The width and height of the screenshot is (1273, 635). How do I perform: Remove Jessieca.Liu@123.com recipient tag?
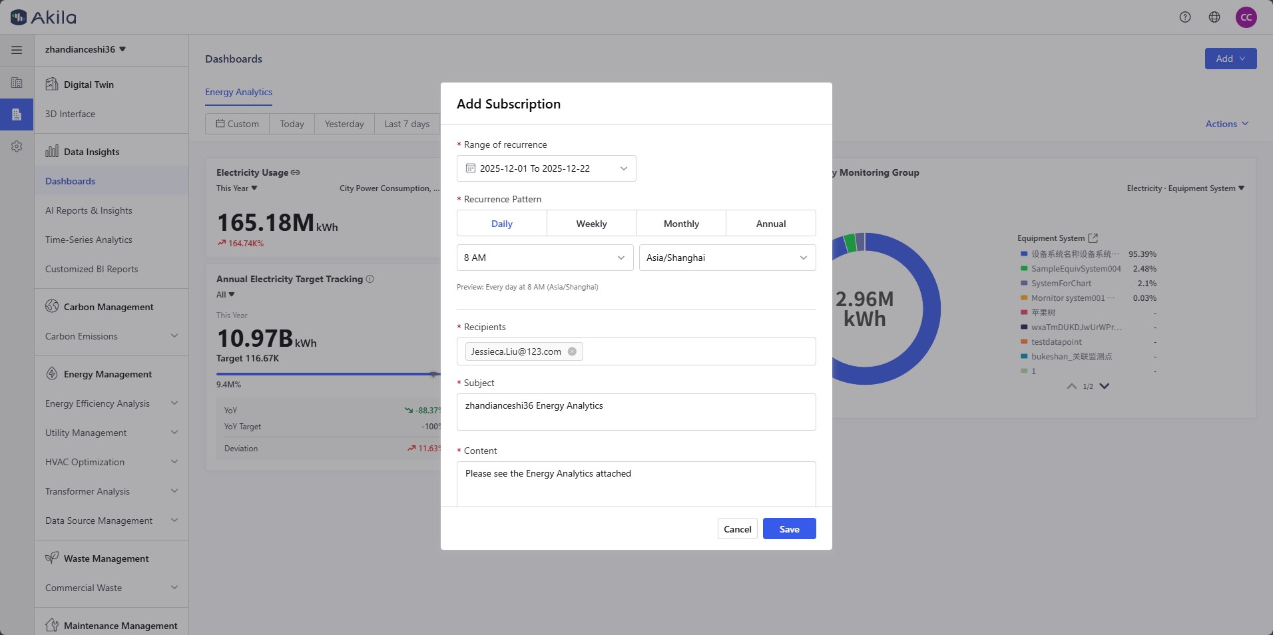[x=572, y=351]
